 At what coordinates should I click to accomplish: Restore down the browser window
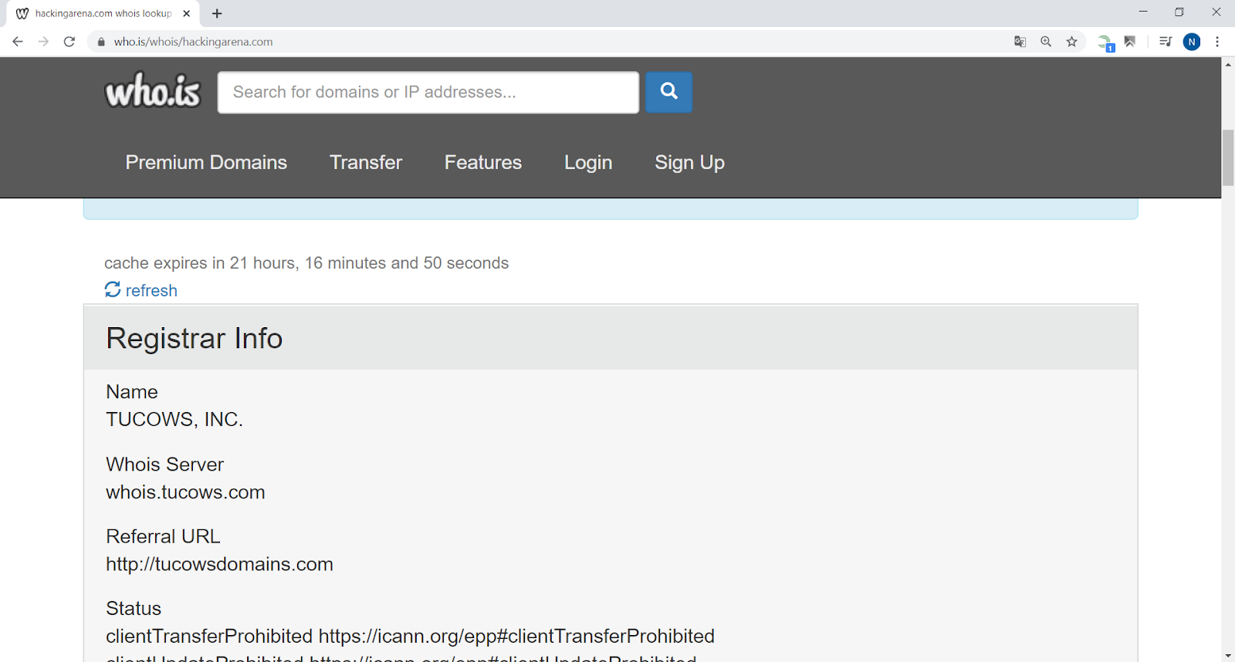pos(1179,12)
